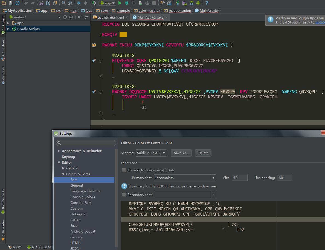Click the MyApplication breadcrumb
The height and width of the screenshot is (250, 325).
tap(18, 10)
